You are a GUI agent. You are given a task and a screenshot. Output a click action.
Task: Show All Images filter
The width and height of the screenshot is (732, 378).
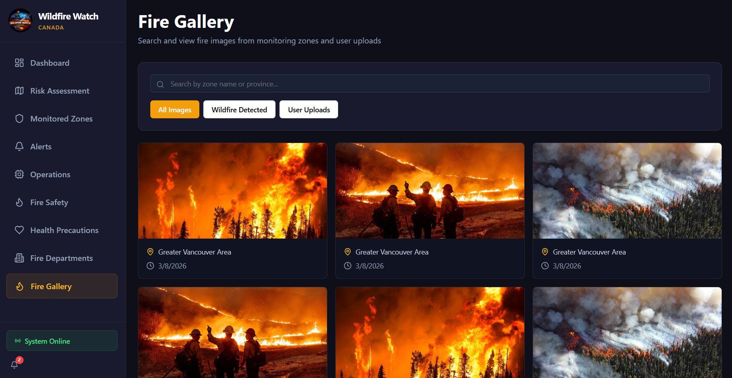[x=175, y=110]
